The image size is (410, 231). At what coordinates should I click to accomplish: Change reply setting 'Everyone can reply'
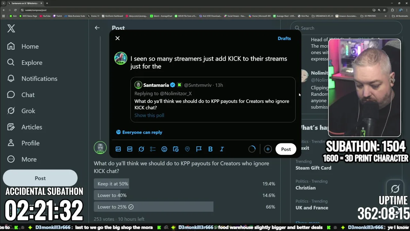click(139, 132)
